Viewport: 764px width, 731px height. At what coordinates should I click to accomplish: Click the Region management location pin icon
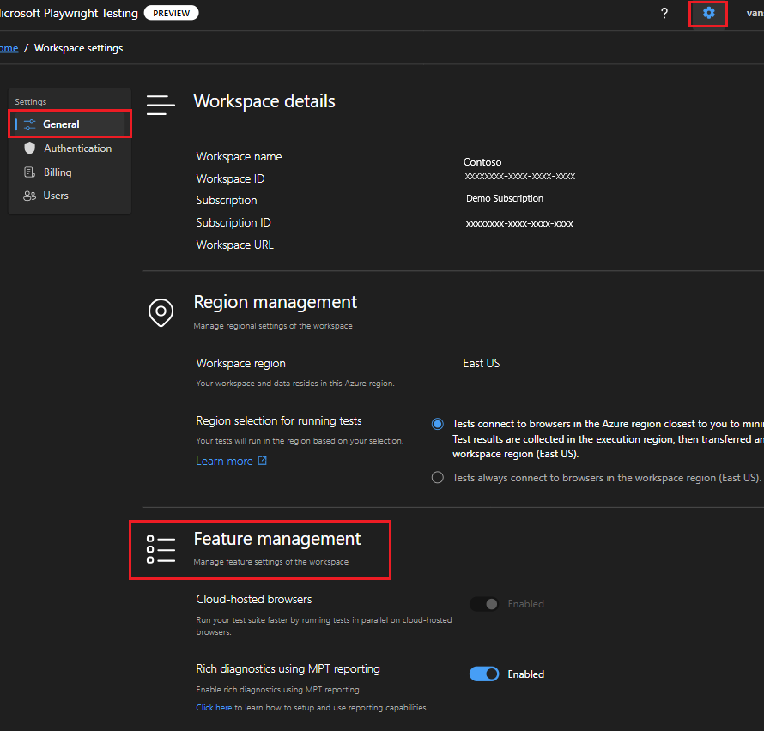pos(161,312)
